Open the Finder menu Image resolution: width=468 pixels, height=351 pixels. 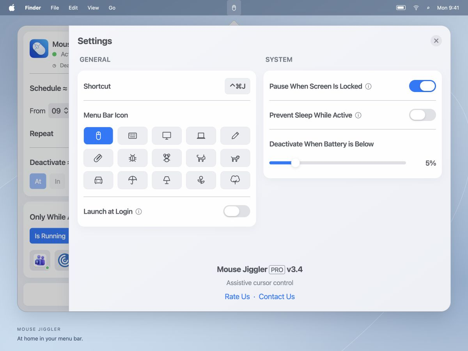click(x=33, y=8)
